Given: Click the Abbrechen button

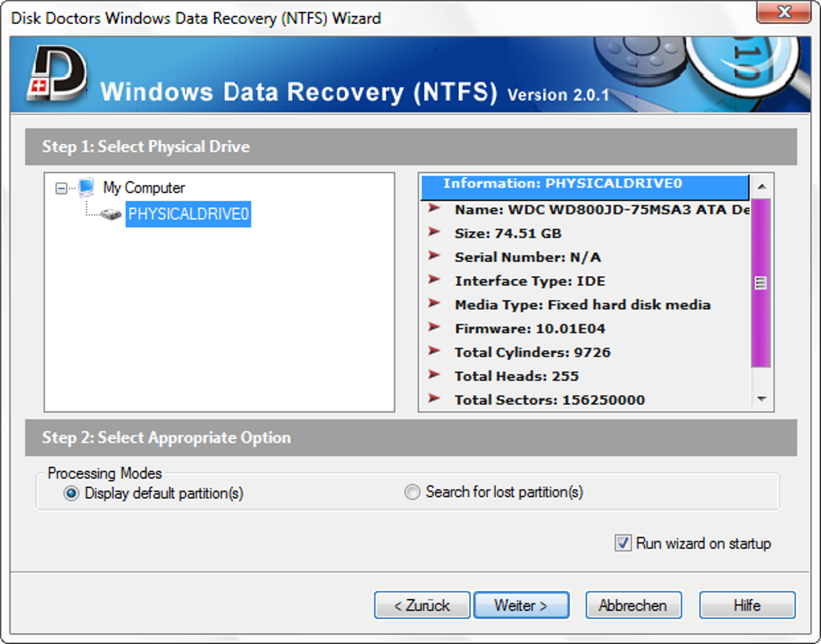Looking at the screenshot, I should (633, 605).
